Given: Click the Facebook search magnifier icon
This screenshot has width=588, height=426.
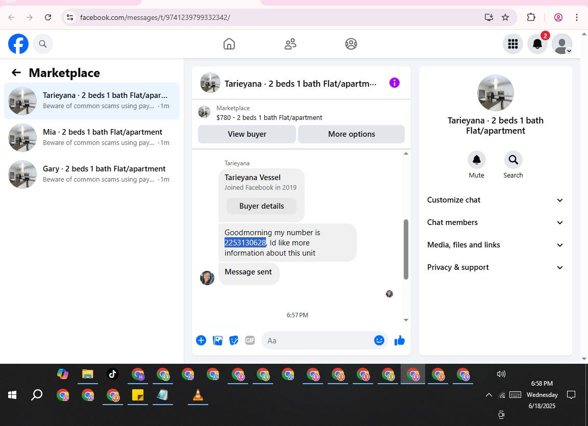Looking at the screenshot, I should [43, 44].
